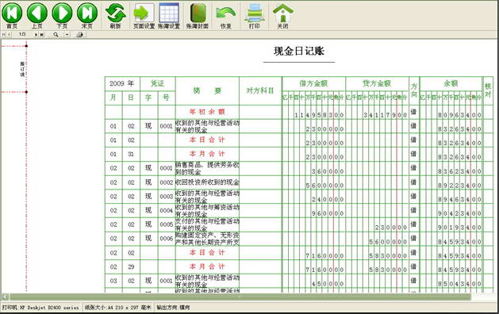Click the 核对 column header
The height and width of the screenshot is (314, 499).
point(488,90)
